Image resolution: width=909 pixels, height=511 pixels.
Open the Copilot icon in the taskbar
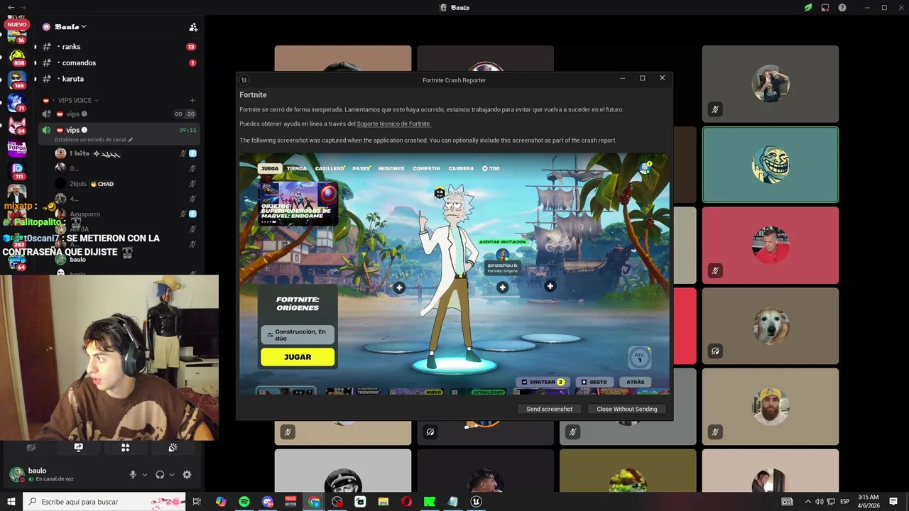pyautogui.click(x=221, y=502)
